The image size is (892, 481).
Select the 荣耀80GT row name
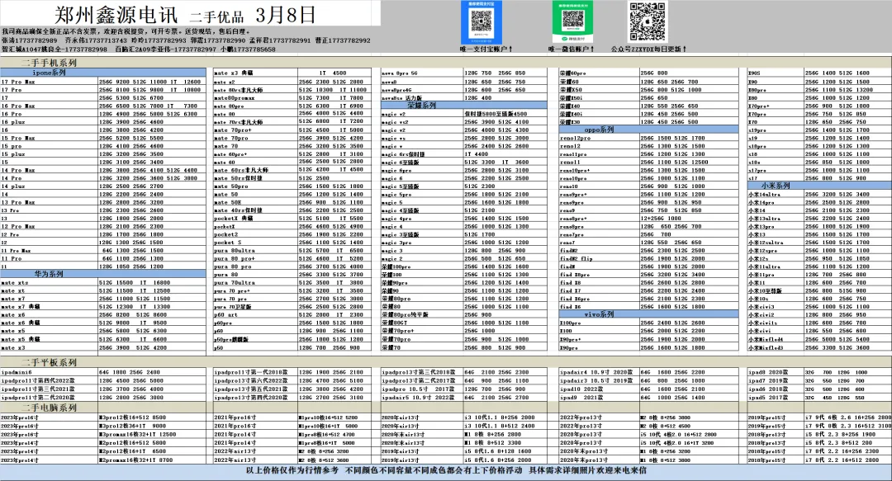[394, 323]
